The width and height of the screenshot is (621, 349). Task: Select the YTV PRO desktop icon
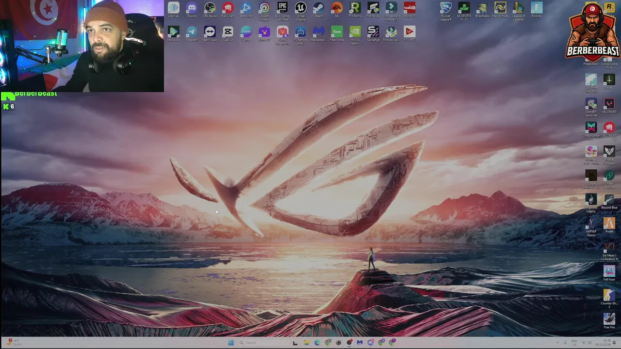[409, 33]
